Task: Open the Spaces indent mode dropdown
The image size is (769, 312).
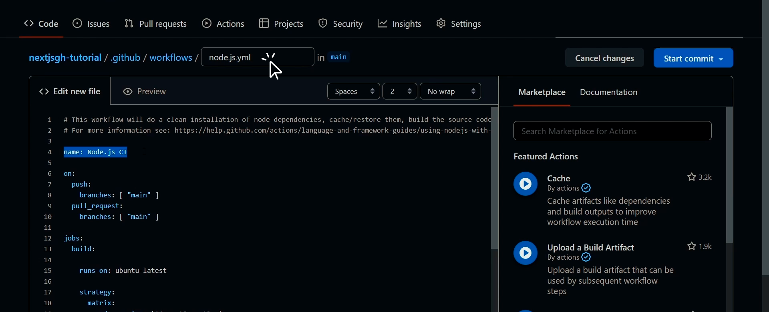Action: click(x=353, y=91)
